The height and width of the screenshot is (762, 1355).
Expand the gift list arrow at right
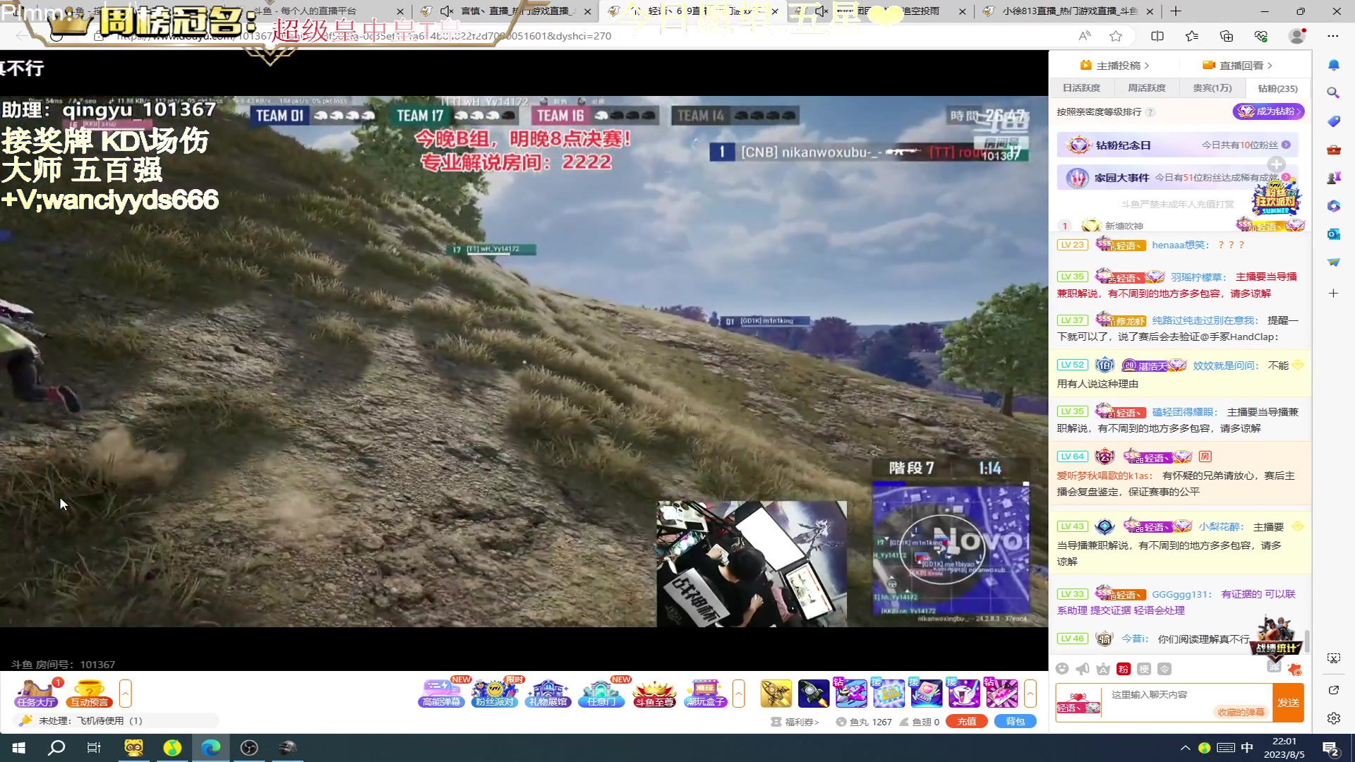click(x=1030, y=694)
